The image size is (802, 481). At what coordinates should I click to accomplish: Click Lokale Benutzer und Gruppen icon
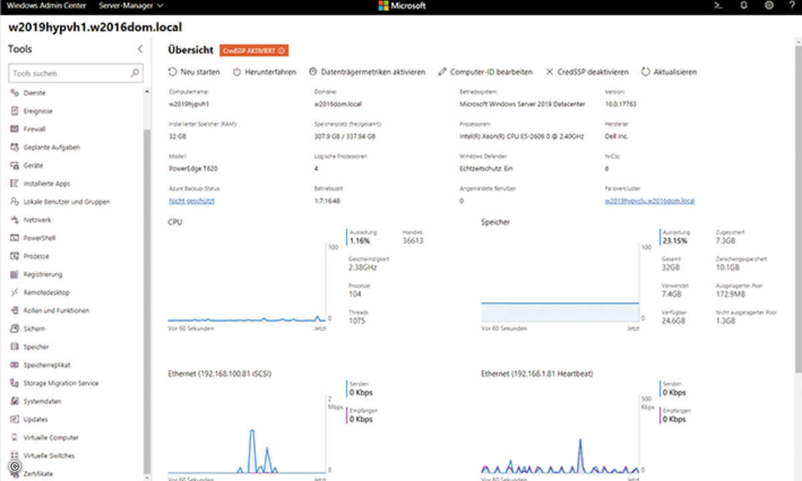(15, 201)
